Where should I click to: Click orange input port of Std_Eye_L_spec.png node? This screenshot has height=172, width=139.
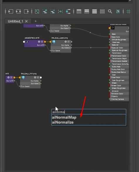[50, 42]
